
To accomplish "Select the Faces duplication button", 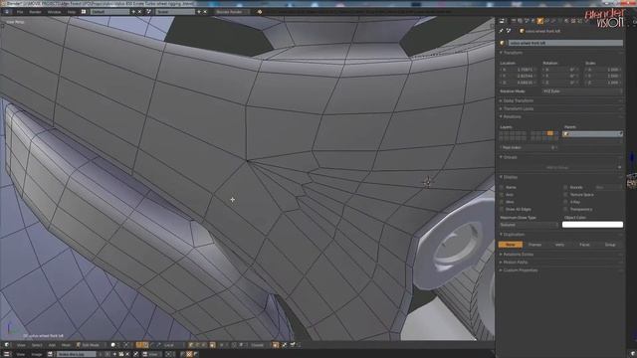I will click(x=584, y=245).
